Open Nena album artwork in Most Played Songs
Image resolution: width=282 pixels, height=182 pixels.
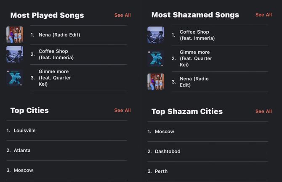pyautogui.click(x=15, y=35)
